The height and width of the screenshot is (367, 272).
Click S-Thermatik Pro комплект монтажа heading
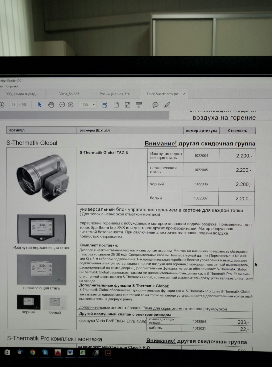(x=54, y=339)
